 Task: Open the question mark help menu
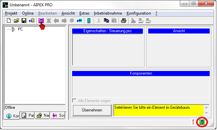(156, 13)
